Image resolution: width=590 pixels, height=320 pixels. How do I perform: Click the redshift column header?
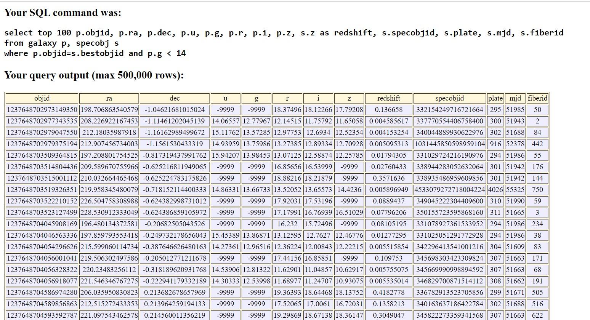(388, 98)
